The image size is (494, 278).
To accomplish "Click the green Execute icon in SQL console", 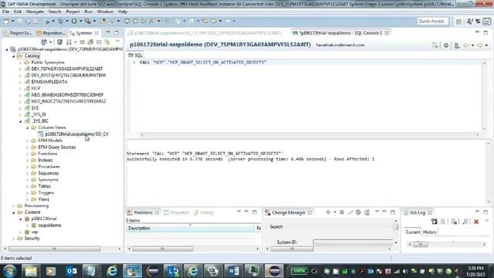I will pyautogui.click(x=446, y=46).
